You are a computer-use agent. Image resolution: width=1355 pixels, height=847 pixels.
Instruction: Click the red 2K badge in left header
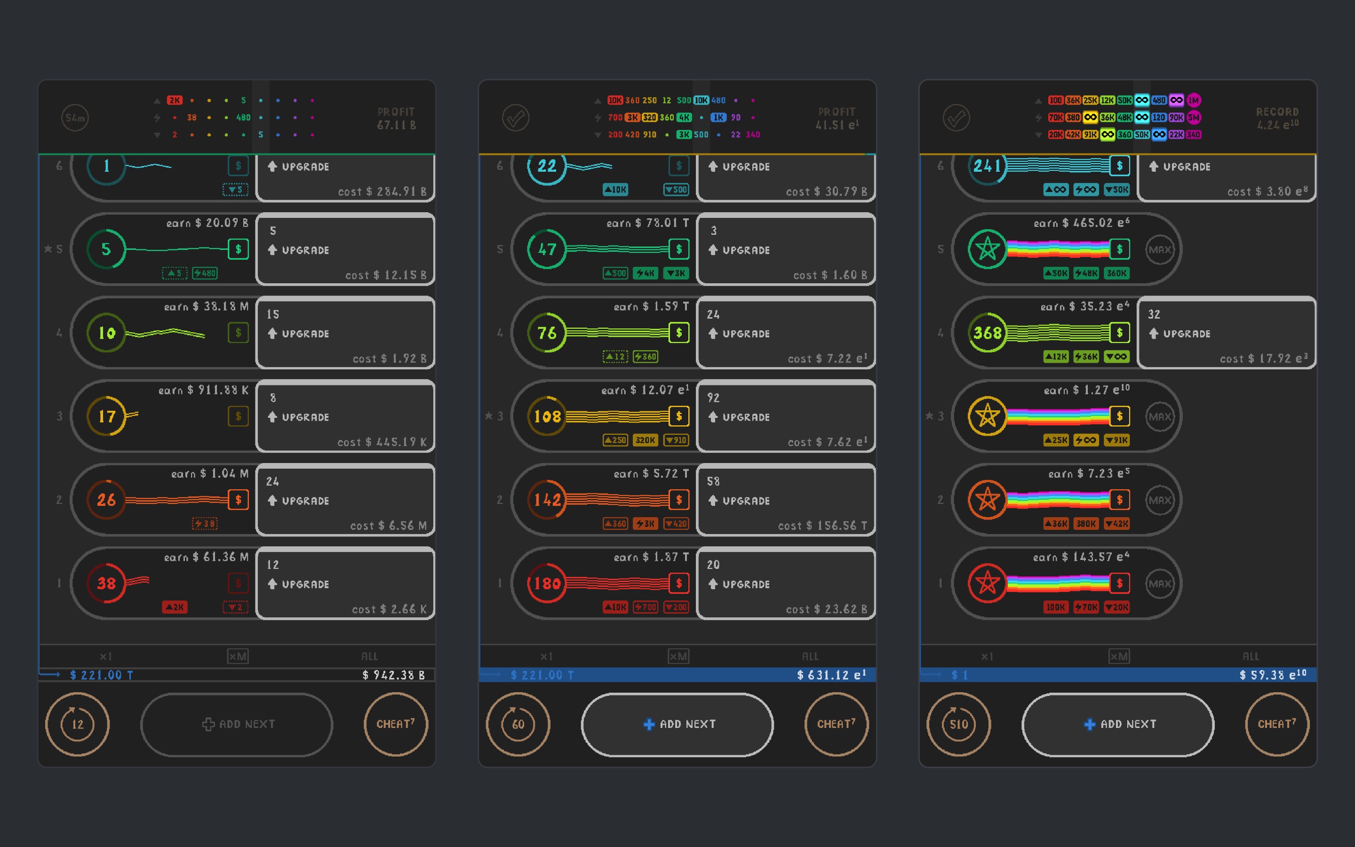(x=175, y=100)
